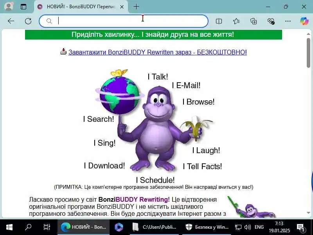Open Settings and more ellipsis menu
This screenshot has height=235, width=313.
(288, 21)
